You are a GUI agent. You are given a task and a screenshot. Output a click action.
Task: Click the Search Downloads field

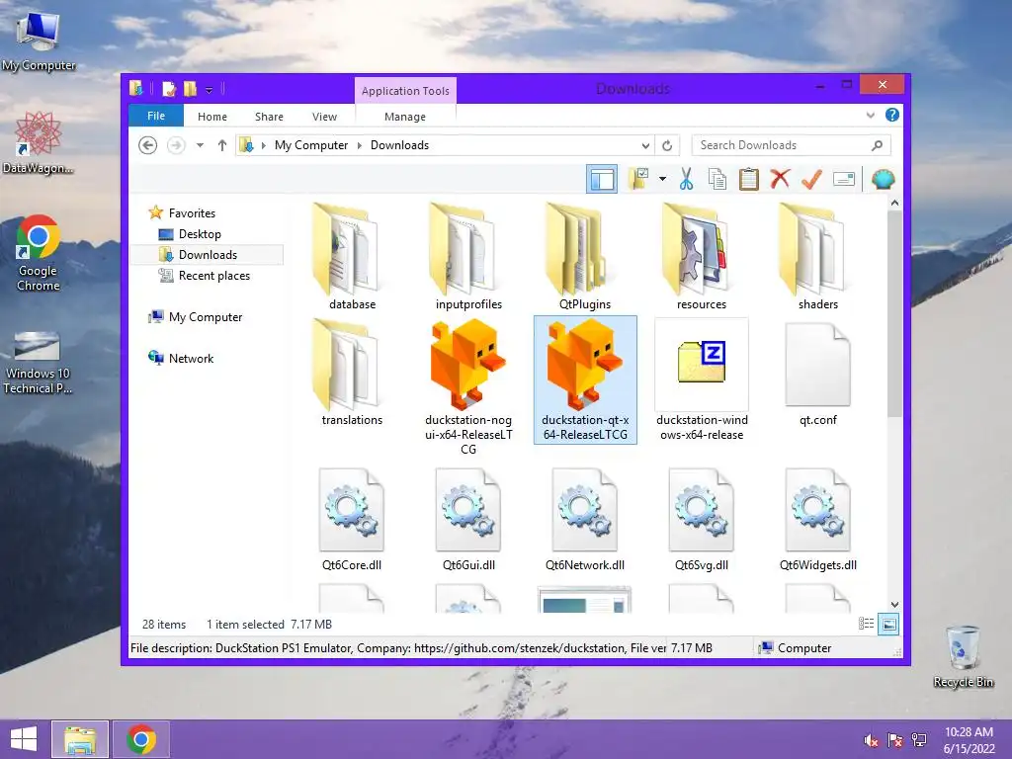791,145
